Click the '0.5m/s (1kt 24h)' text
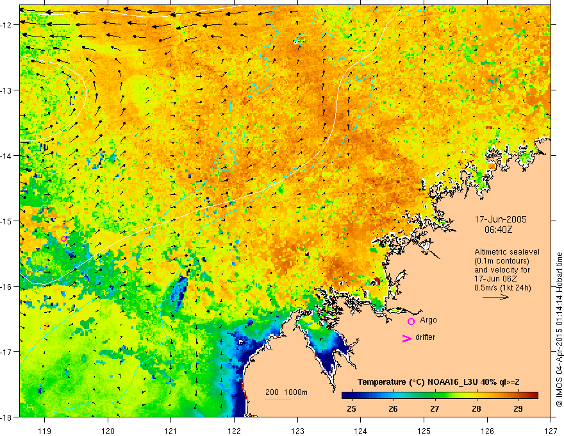The width and height of the screenshot is (564, 436). point(503,288)
